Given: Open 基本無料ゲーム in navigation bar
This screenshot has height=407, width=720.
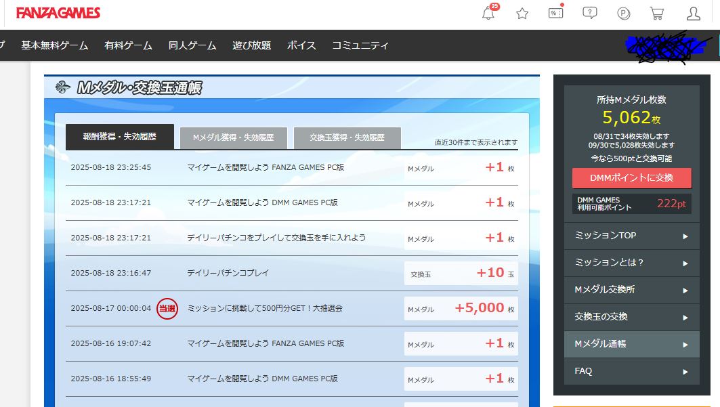Looking at the screenshot, I should click(x=55, y=45).
